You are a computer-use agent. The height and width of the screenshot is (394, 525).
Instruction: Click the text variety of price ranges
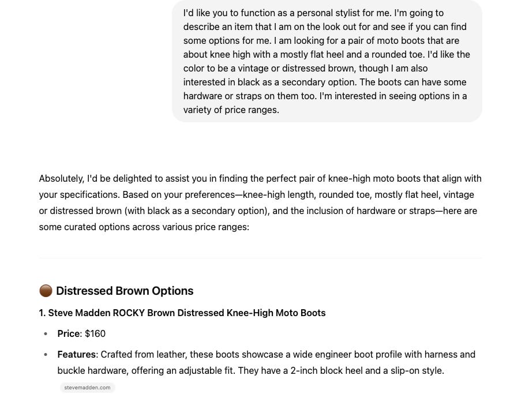231,110
